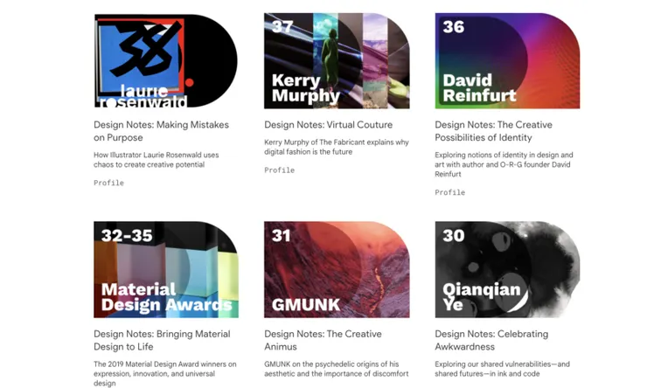
Task: Click the 'Design Notes: Making Mistakes on Purpose' title
Action: [x=162, y=131]
